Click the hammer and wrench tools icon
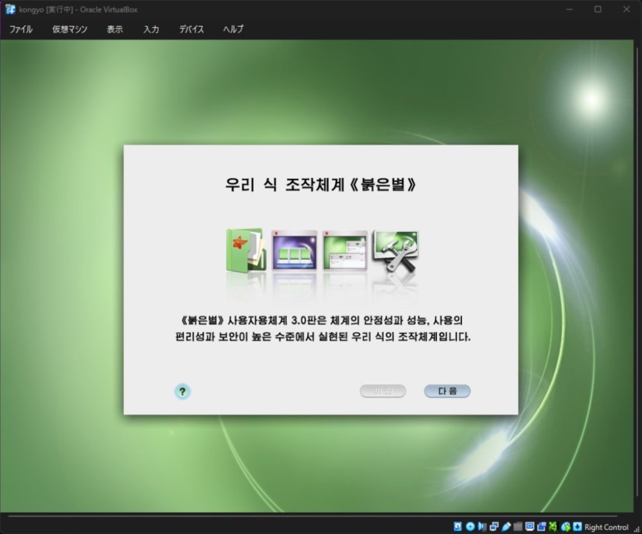 click(x=395, y=250)
